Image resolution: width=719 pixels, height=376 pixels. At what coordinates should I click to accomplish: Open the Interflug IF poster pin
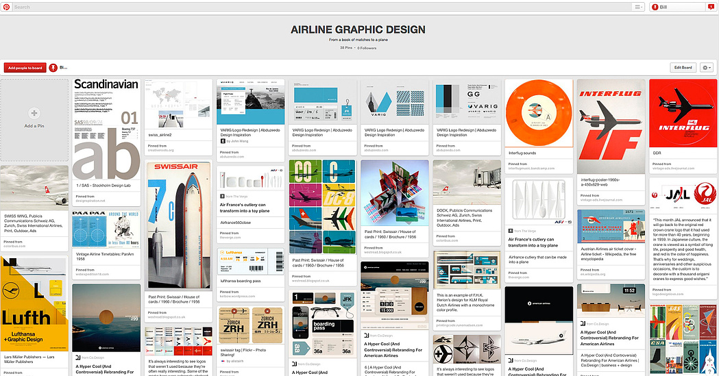pos(611,127)
